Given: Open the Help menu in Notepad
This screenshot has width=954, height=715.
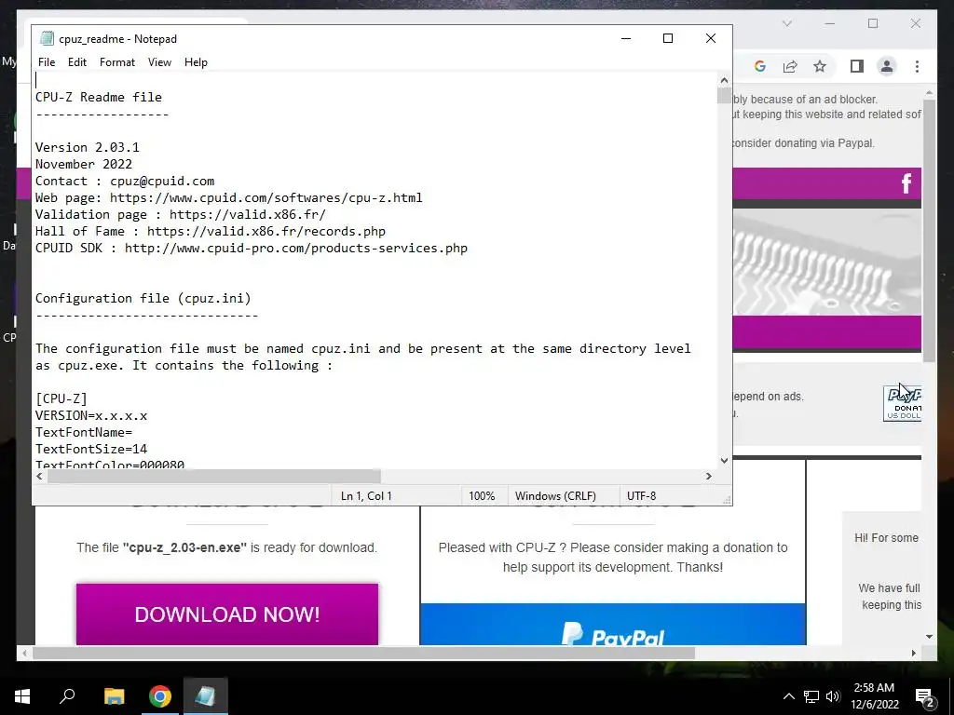Looking at the screenshot, I should [196, 62].
